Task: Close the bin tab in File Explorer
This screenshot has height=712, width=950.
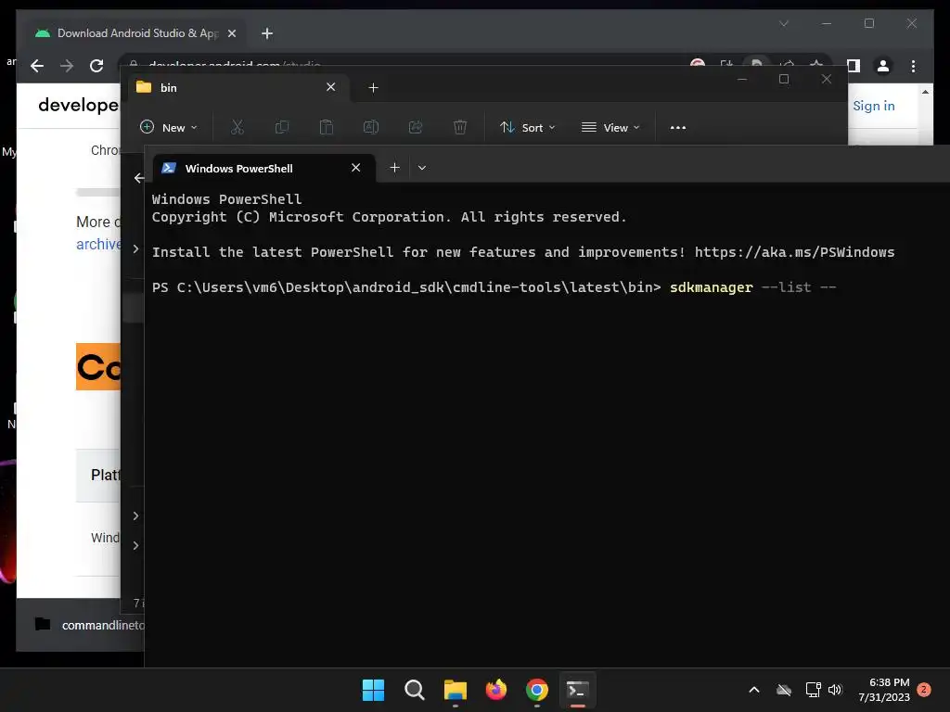Action: [x=331, y=87]
